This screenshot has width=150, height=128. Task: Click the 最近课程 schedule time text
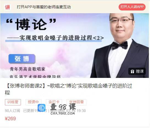[x=68, y=111]
